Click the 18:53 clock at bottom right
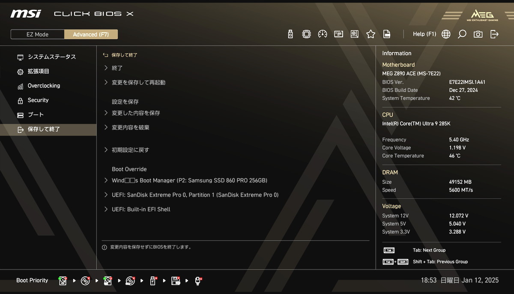The width and height of the screenshot is (514, 294). coord(429,280)
